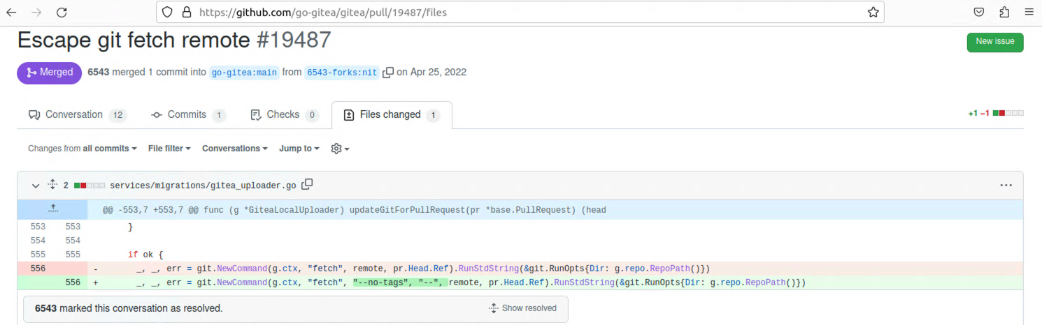Image resolution: width=1042 pixels, height=325 pixels.
Task: Copy the head branch name icon
Action: pyautogui.click(x=388, y=73)
